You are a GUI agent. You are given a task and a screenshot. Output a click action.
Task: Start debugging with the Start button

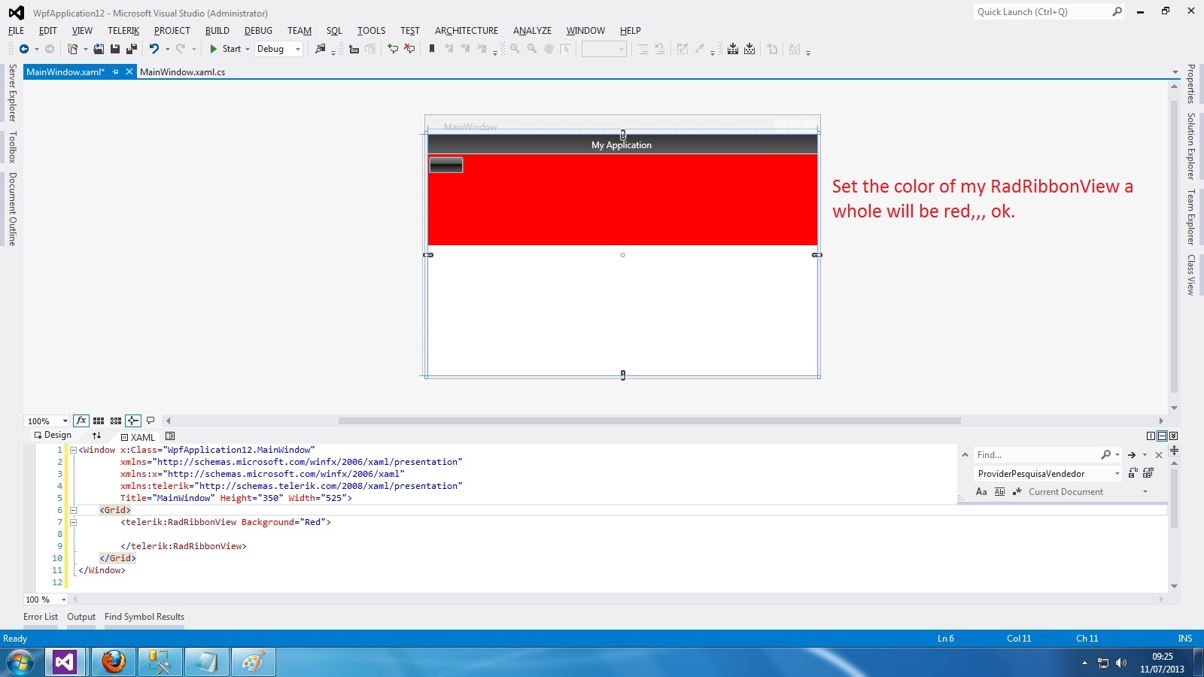coord(225,49)
